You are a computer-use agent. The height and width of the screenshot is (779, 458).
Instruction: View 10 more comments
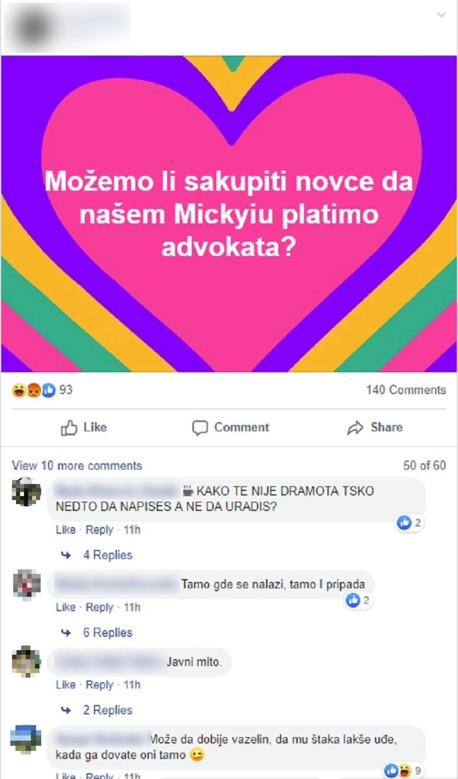tap(77, 466)
